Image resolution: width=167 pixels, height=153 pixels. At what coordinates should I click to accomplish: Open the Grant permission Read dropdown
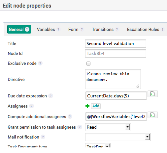click(x=108, y=127)
